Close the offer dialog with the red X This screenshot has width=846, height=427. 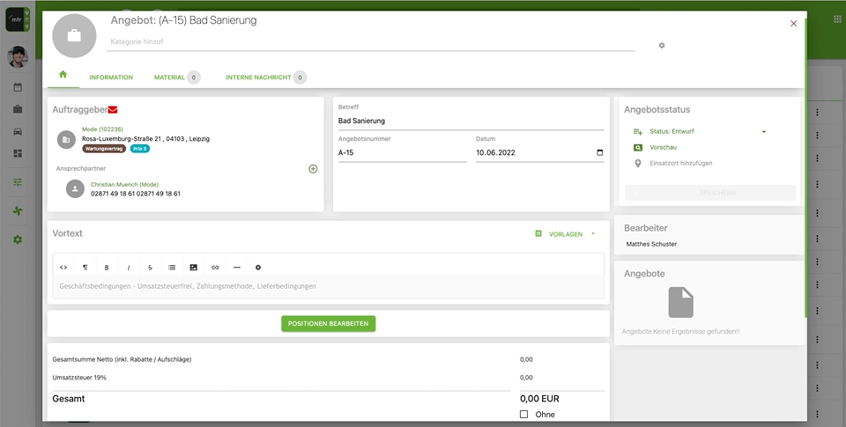794,24
